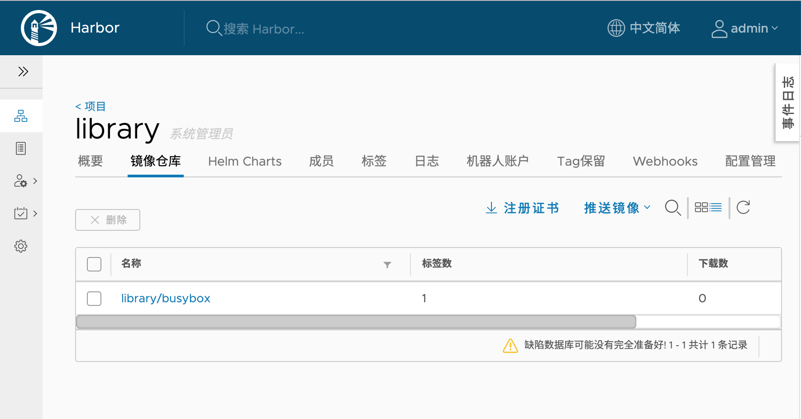Click the name column filter icon
Viewport: 801px width, 419px height.
pos(387,265)
